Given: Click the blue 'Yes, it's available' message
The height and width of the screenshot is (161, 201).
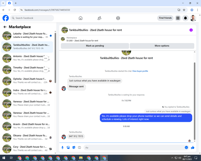Looking at the screenshot, I should [146, 118].
